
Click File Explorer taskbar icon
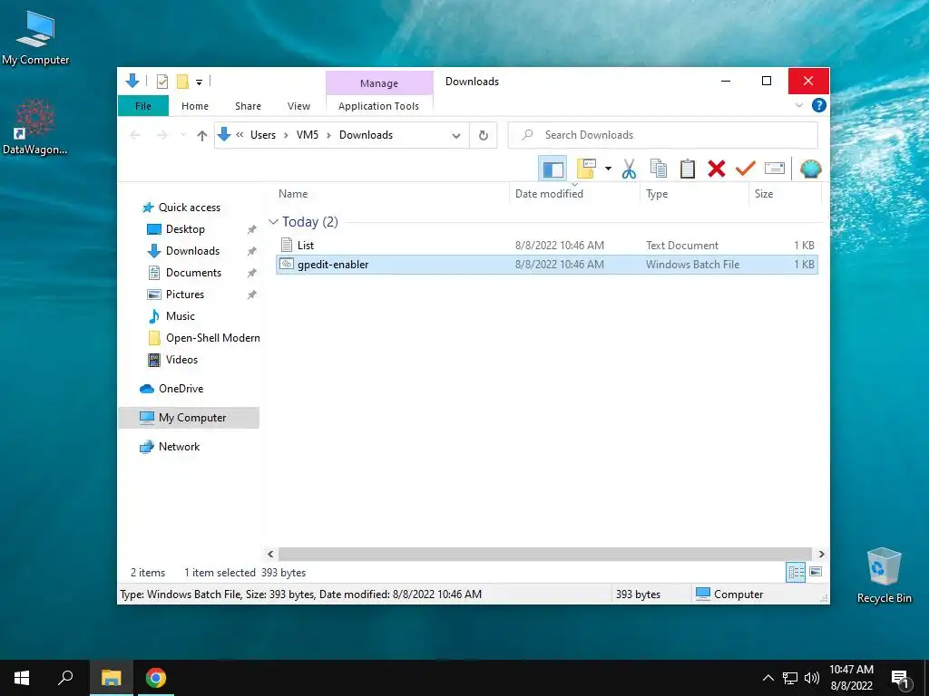coord(112,678)
